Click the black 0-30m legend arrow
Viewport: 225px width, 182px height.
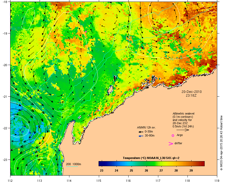(x=141, y=132)
